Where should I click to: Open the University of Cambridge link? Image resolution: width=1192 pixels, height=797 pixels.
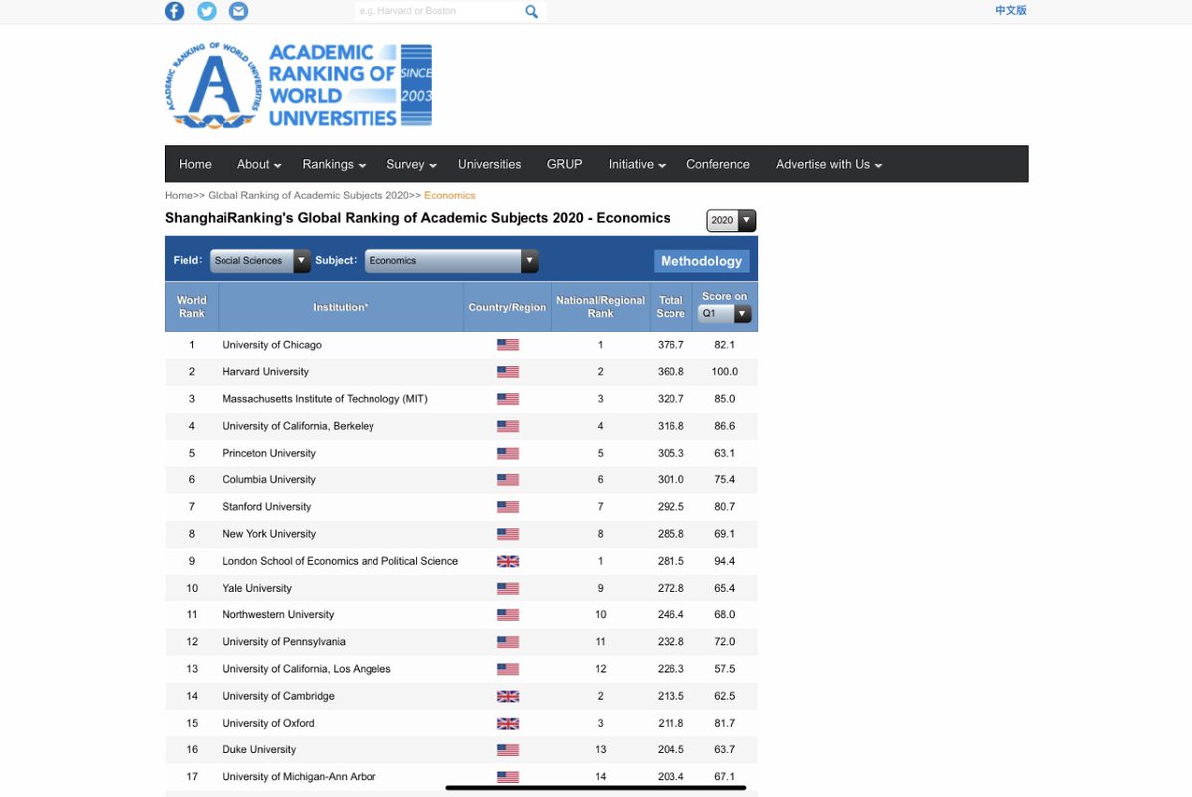point(278,696)
